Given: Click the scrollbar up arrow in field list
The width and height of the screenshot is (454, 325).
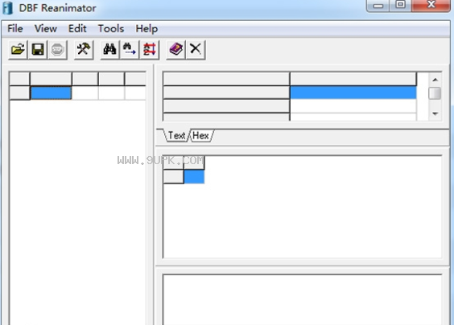Looking at the screenshot, I should [435, 80].
